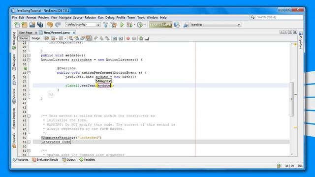Click Find Next Occurrence icon
This screenshot has width=315, height=177.
click(x=83, y=38)
